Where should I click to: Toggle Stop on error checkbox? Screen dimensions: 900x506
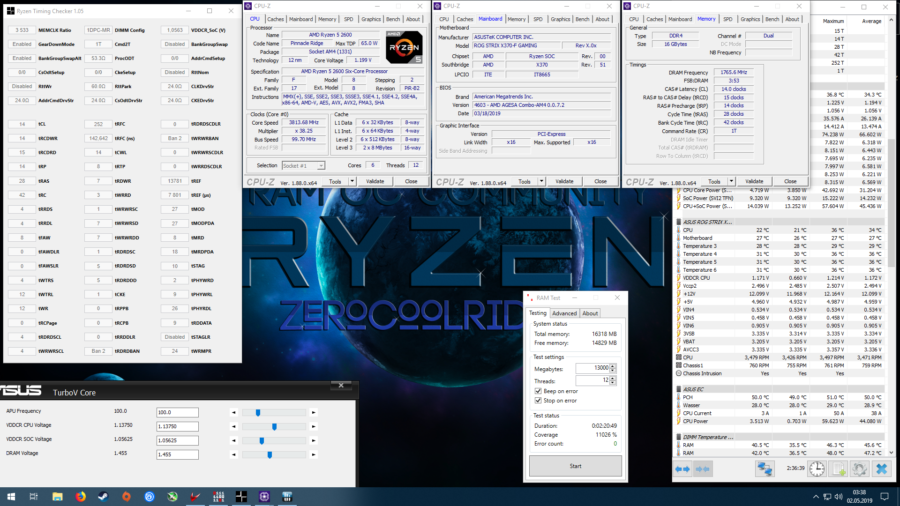[538, 401]
